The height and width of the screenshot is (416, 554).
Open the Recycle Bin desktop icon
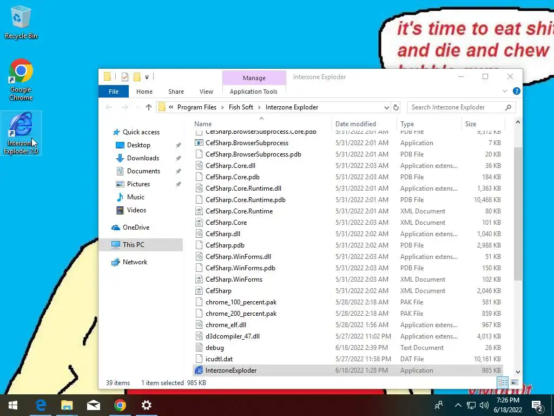click(x=21, y=23)
